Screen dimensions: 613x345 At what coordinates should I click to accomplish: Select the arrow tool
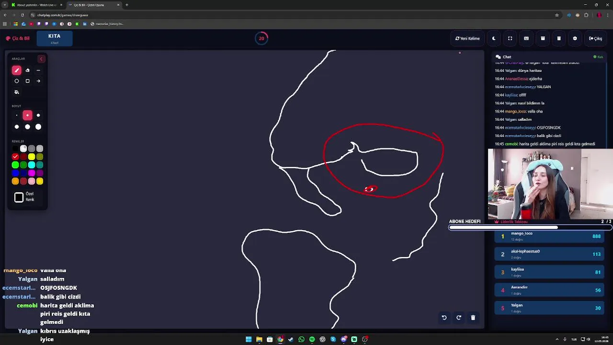tap(38, 81)
